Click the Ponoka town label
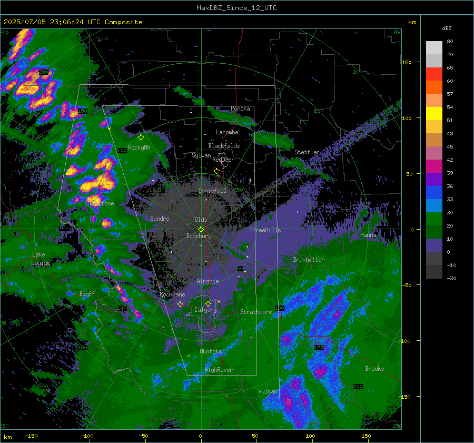Viewport: 474px width, 443px height. pyautogui.click(x=240, y=109)
